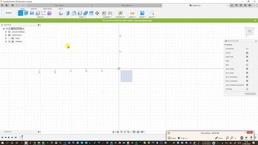The image size is (258, 145).
Task: Activate the Select window tool
Action: (x=152, y=13)
